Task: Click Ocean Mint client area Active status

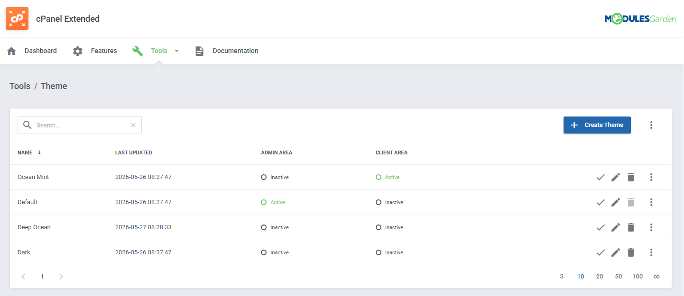Action: click(x=388, y=177)
